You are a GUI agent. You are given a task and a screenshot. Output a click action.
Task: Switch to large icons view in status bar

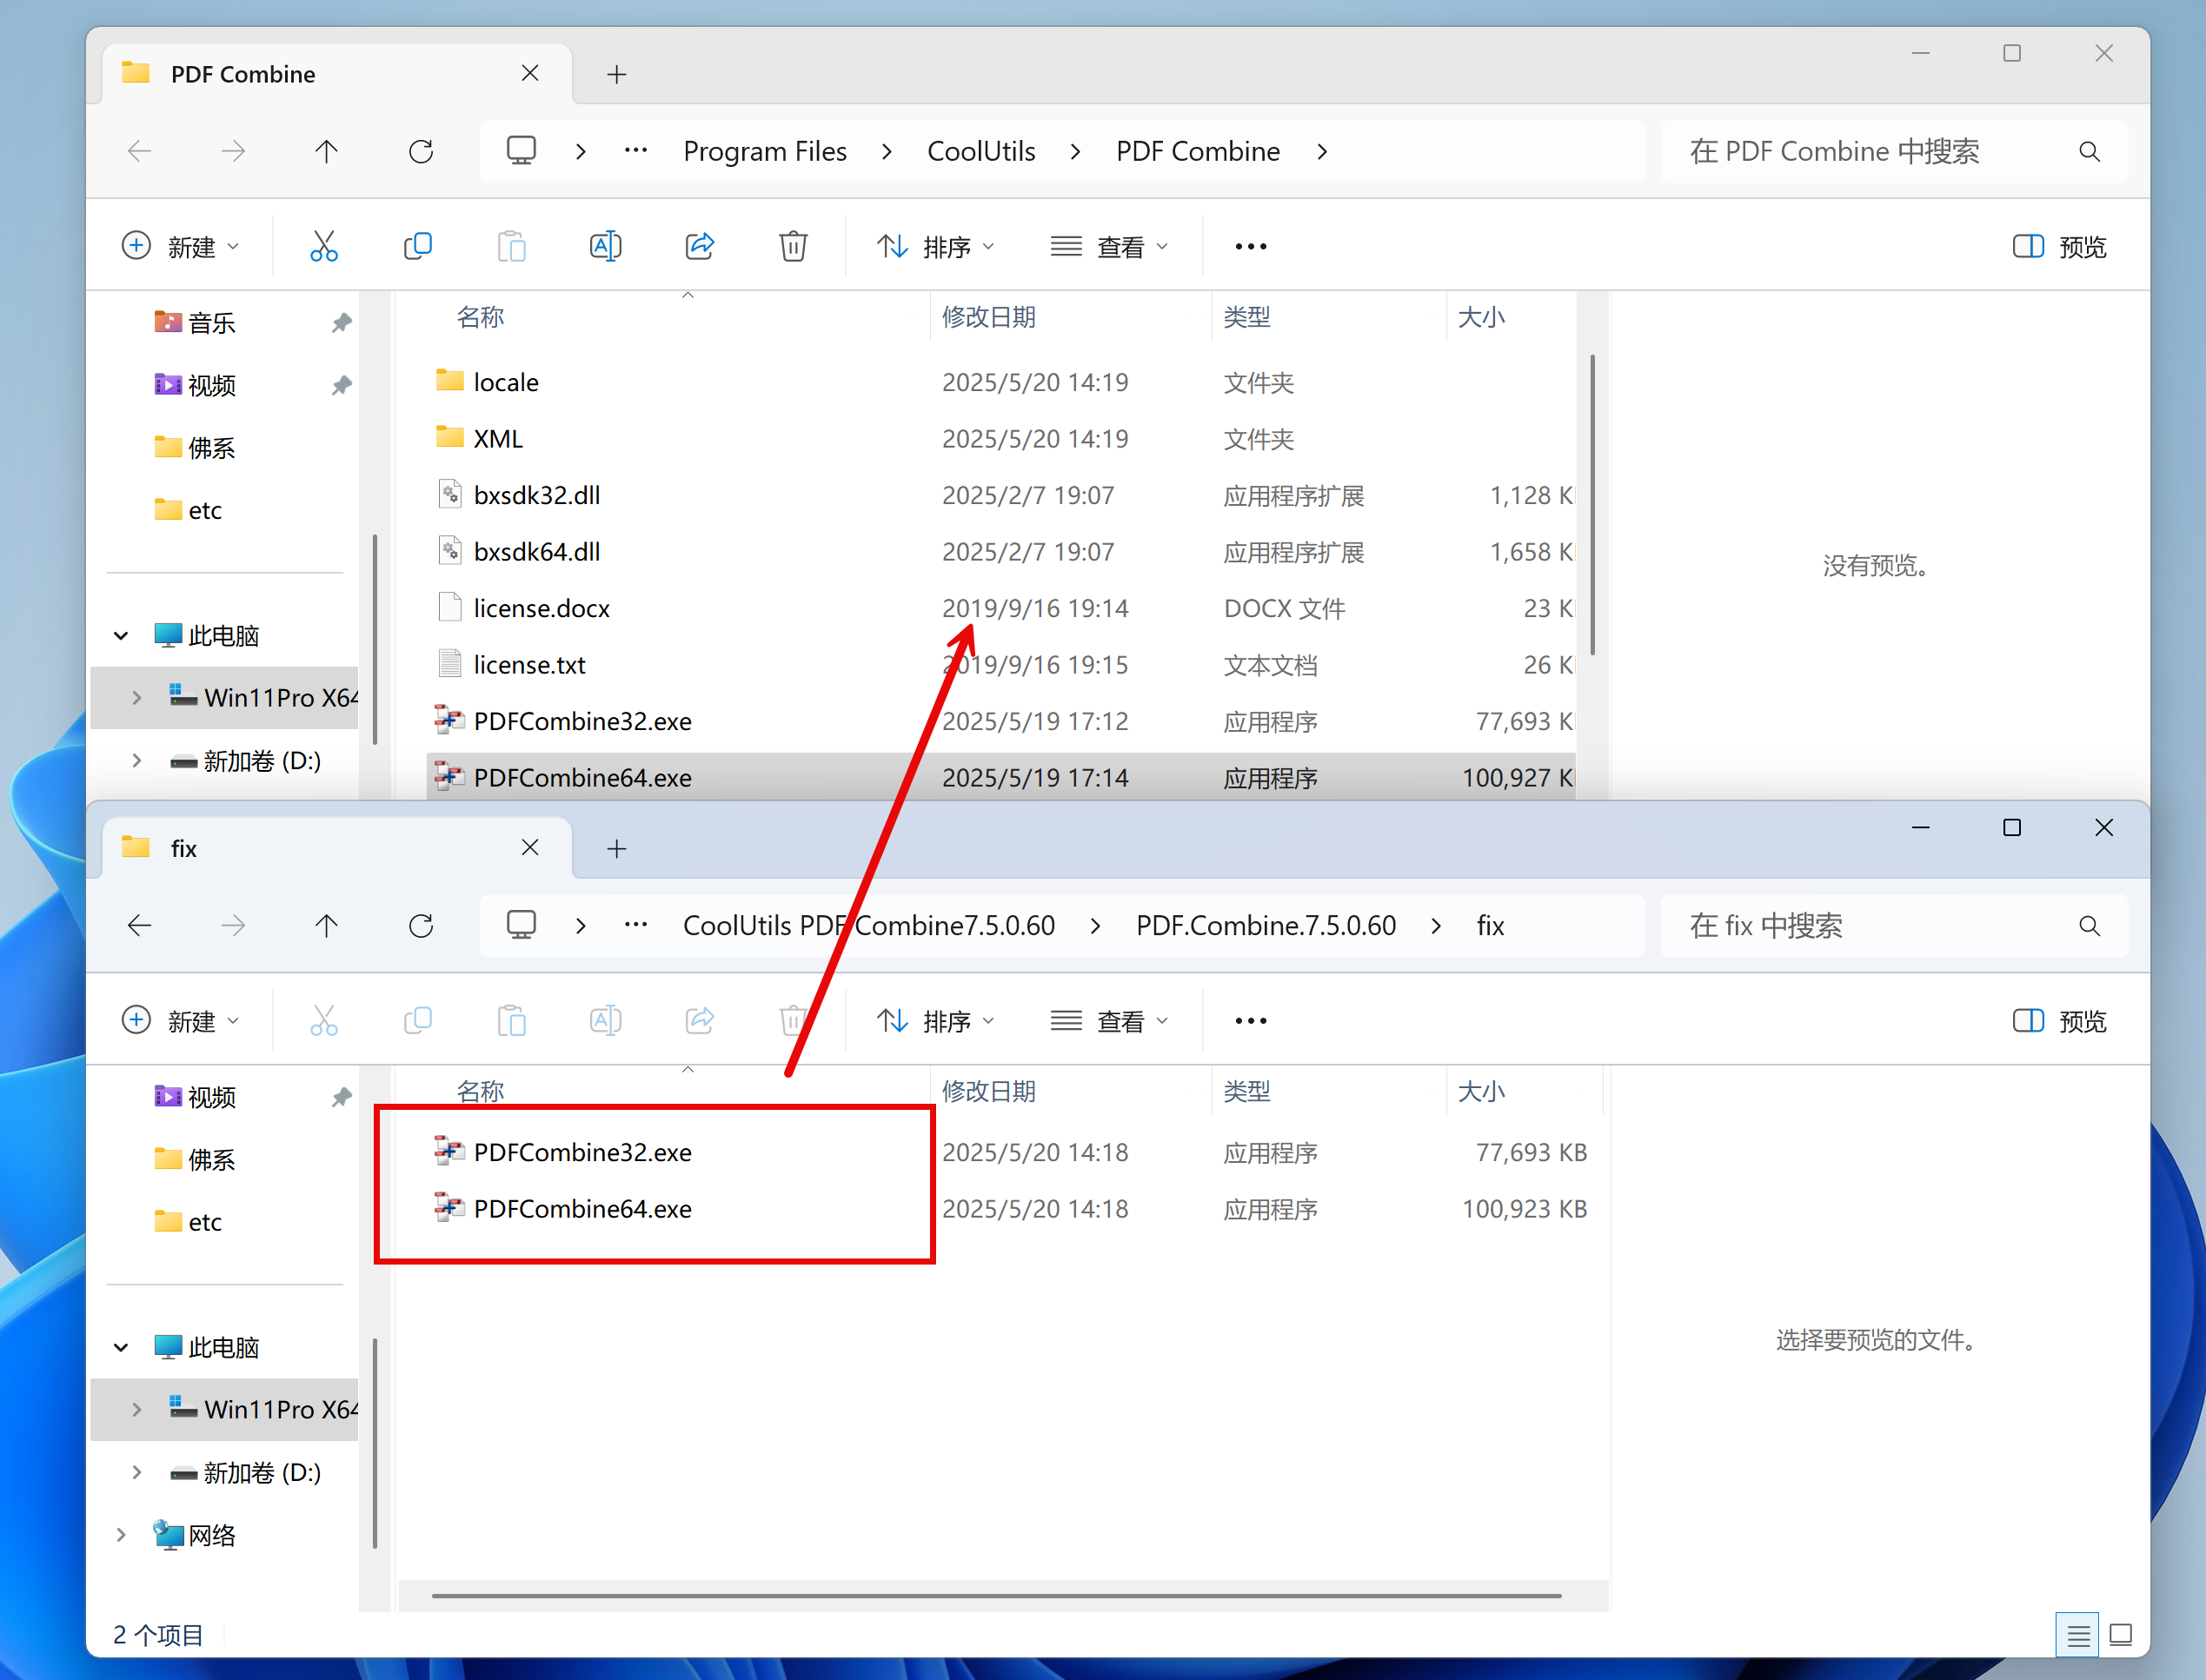(x=2120, y=1635)
